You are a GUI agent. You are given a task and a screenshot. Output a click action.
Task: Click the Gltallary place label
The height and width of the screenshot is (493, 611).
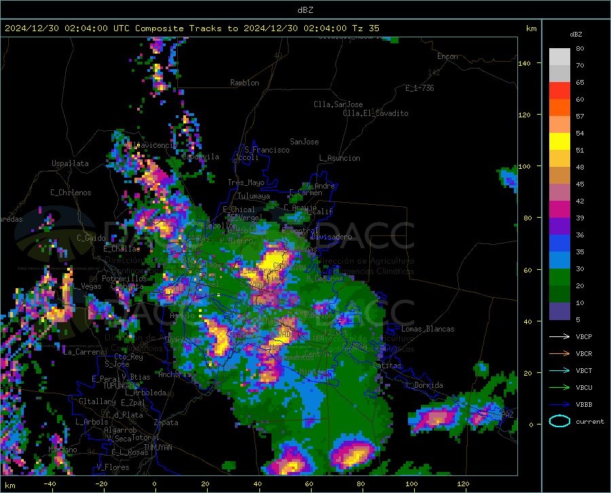pyautogui.click(x=97, y=401)
